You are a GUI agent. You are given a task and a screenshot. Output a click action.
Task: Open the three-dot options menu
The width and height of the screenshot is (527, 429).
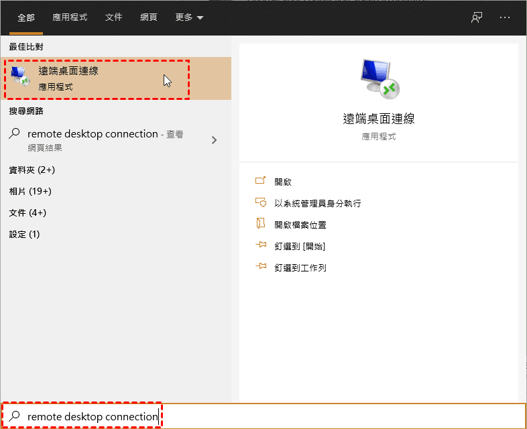505,17
